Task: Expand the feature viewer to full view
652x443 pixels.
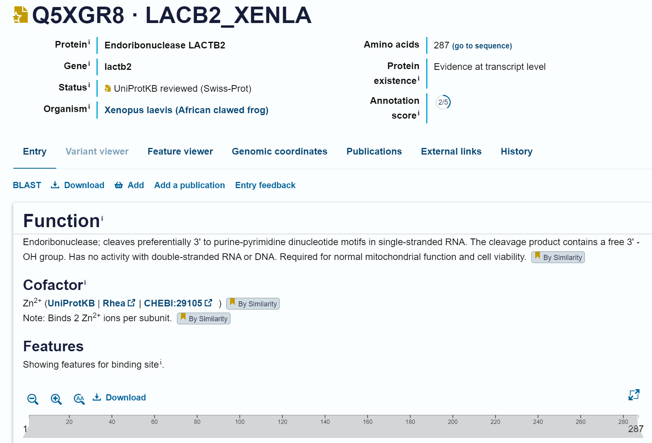Action: [634, 395]
